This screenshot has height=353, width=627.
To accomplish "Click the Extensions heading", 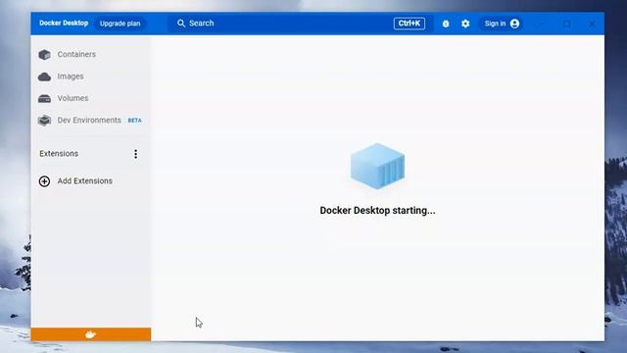I will tap(59, 154).
